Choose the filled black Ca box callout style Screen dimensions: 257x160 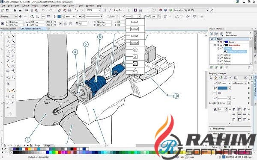(135, 64)
